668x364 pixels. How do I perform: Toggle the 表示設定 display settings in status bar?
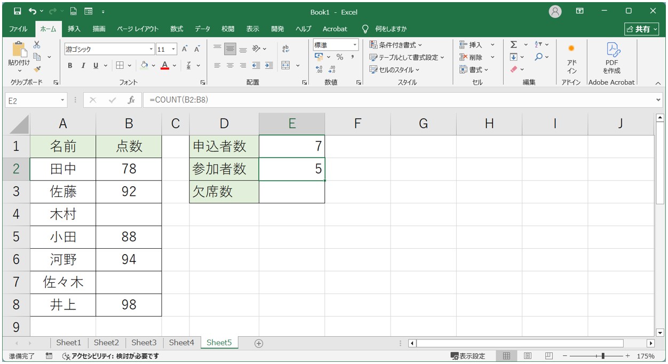(x=468, y=355)
